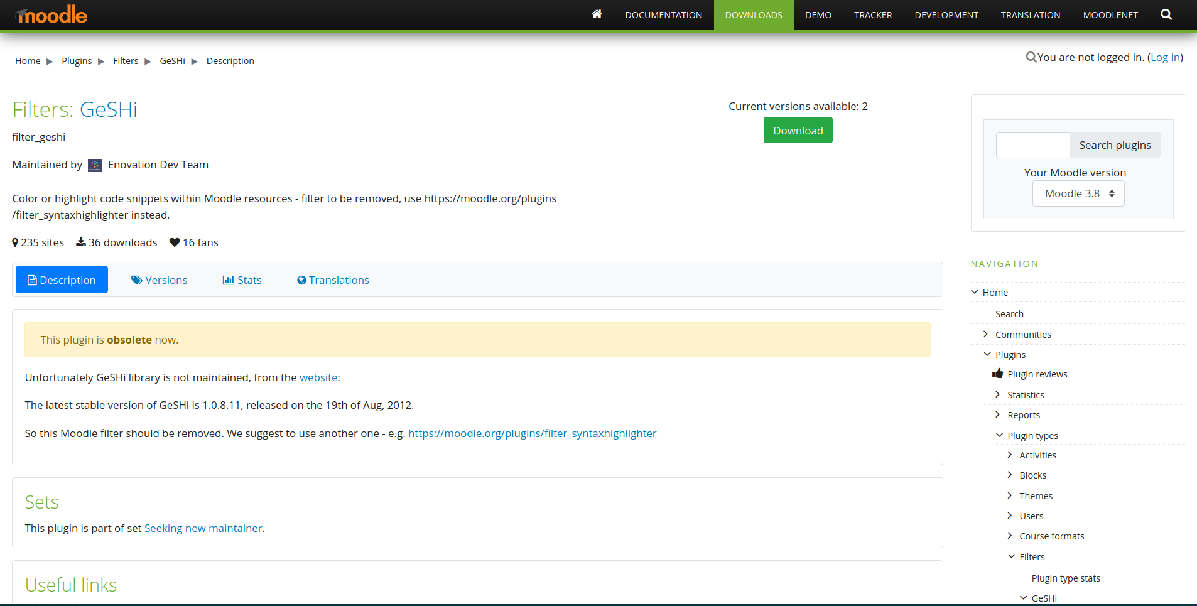The height and width of the screenshot is (606, 1197).
Task: Click the download icon next to 36 downloads
Action: 81,242
